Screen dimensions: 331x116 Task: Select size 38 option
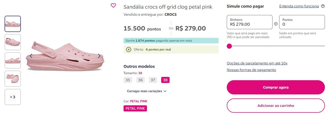(x=165, y=80)
